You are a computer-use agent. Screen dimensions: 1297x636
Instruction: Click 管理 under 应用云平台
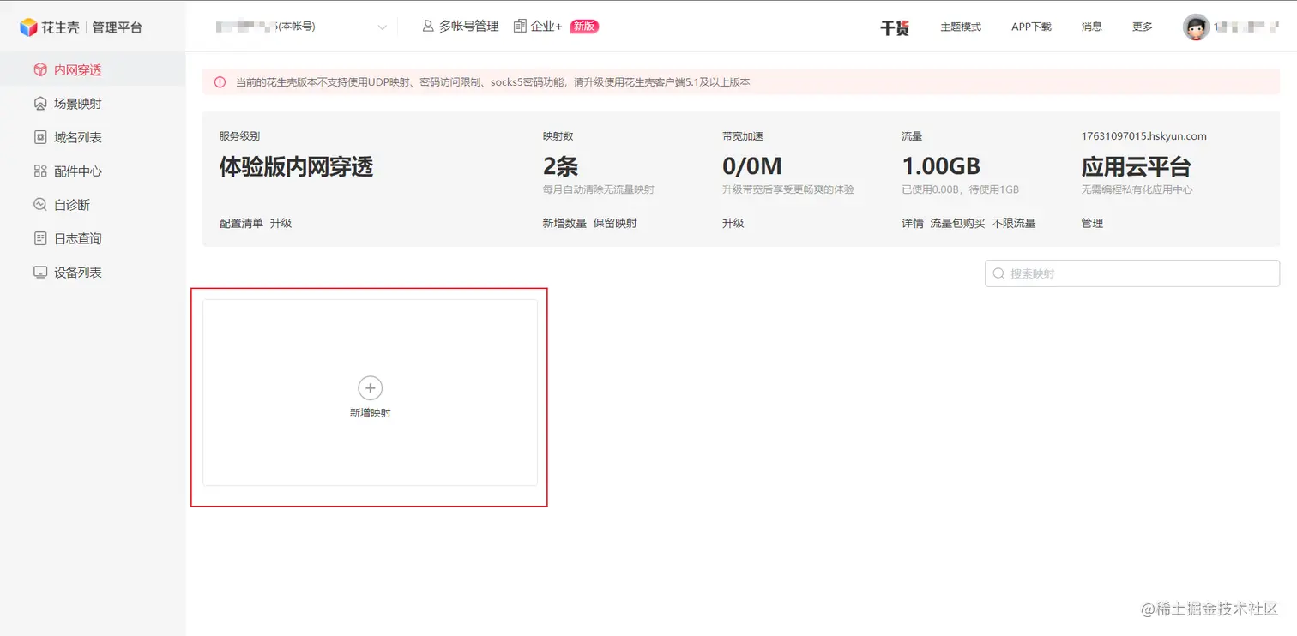(x=1092, y=223)
